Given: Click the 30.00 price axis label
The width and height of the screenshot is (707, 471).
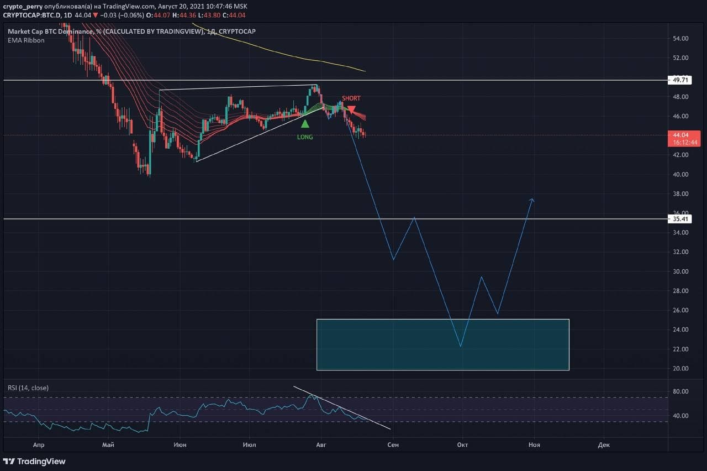Looking at the screenshot, I should [x=680, y=271].
